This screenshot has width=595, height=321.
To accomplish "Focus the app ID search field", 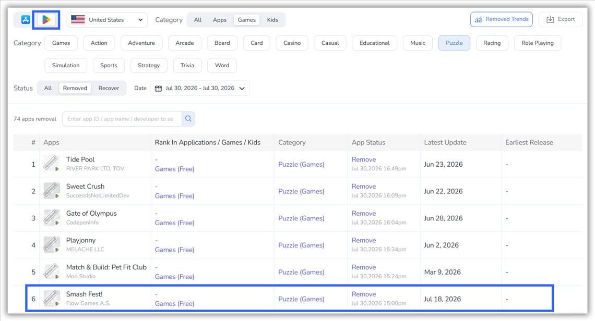I will pos(122,119).
